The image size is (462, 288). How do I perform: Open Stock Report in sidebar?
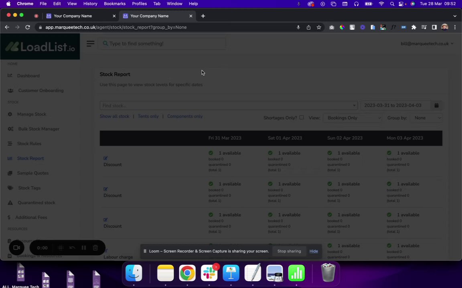click(x=30, y=158)
